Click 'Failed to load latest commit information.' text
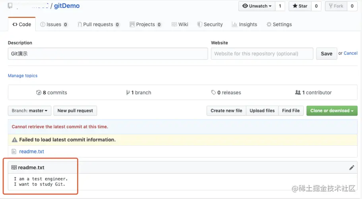This screenshot has width=362, height=199. point(68,140)
